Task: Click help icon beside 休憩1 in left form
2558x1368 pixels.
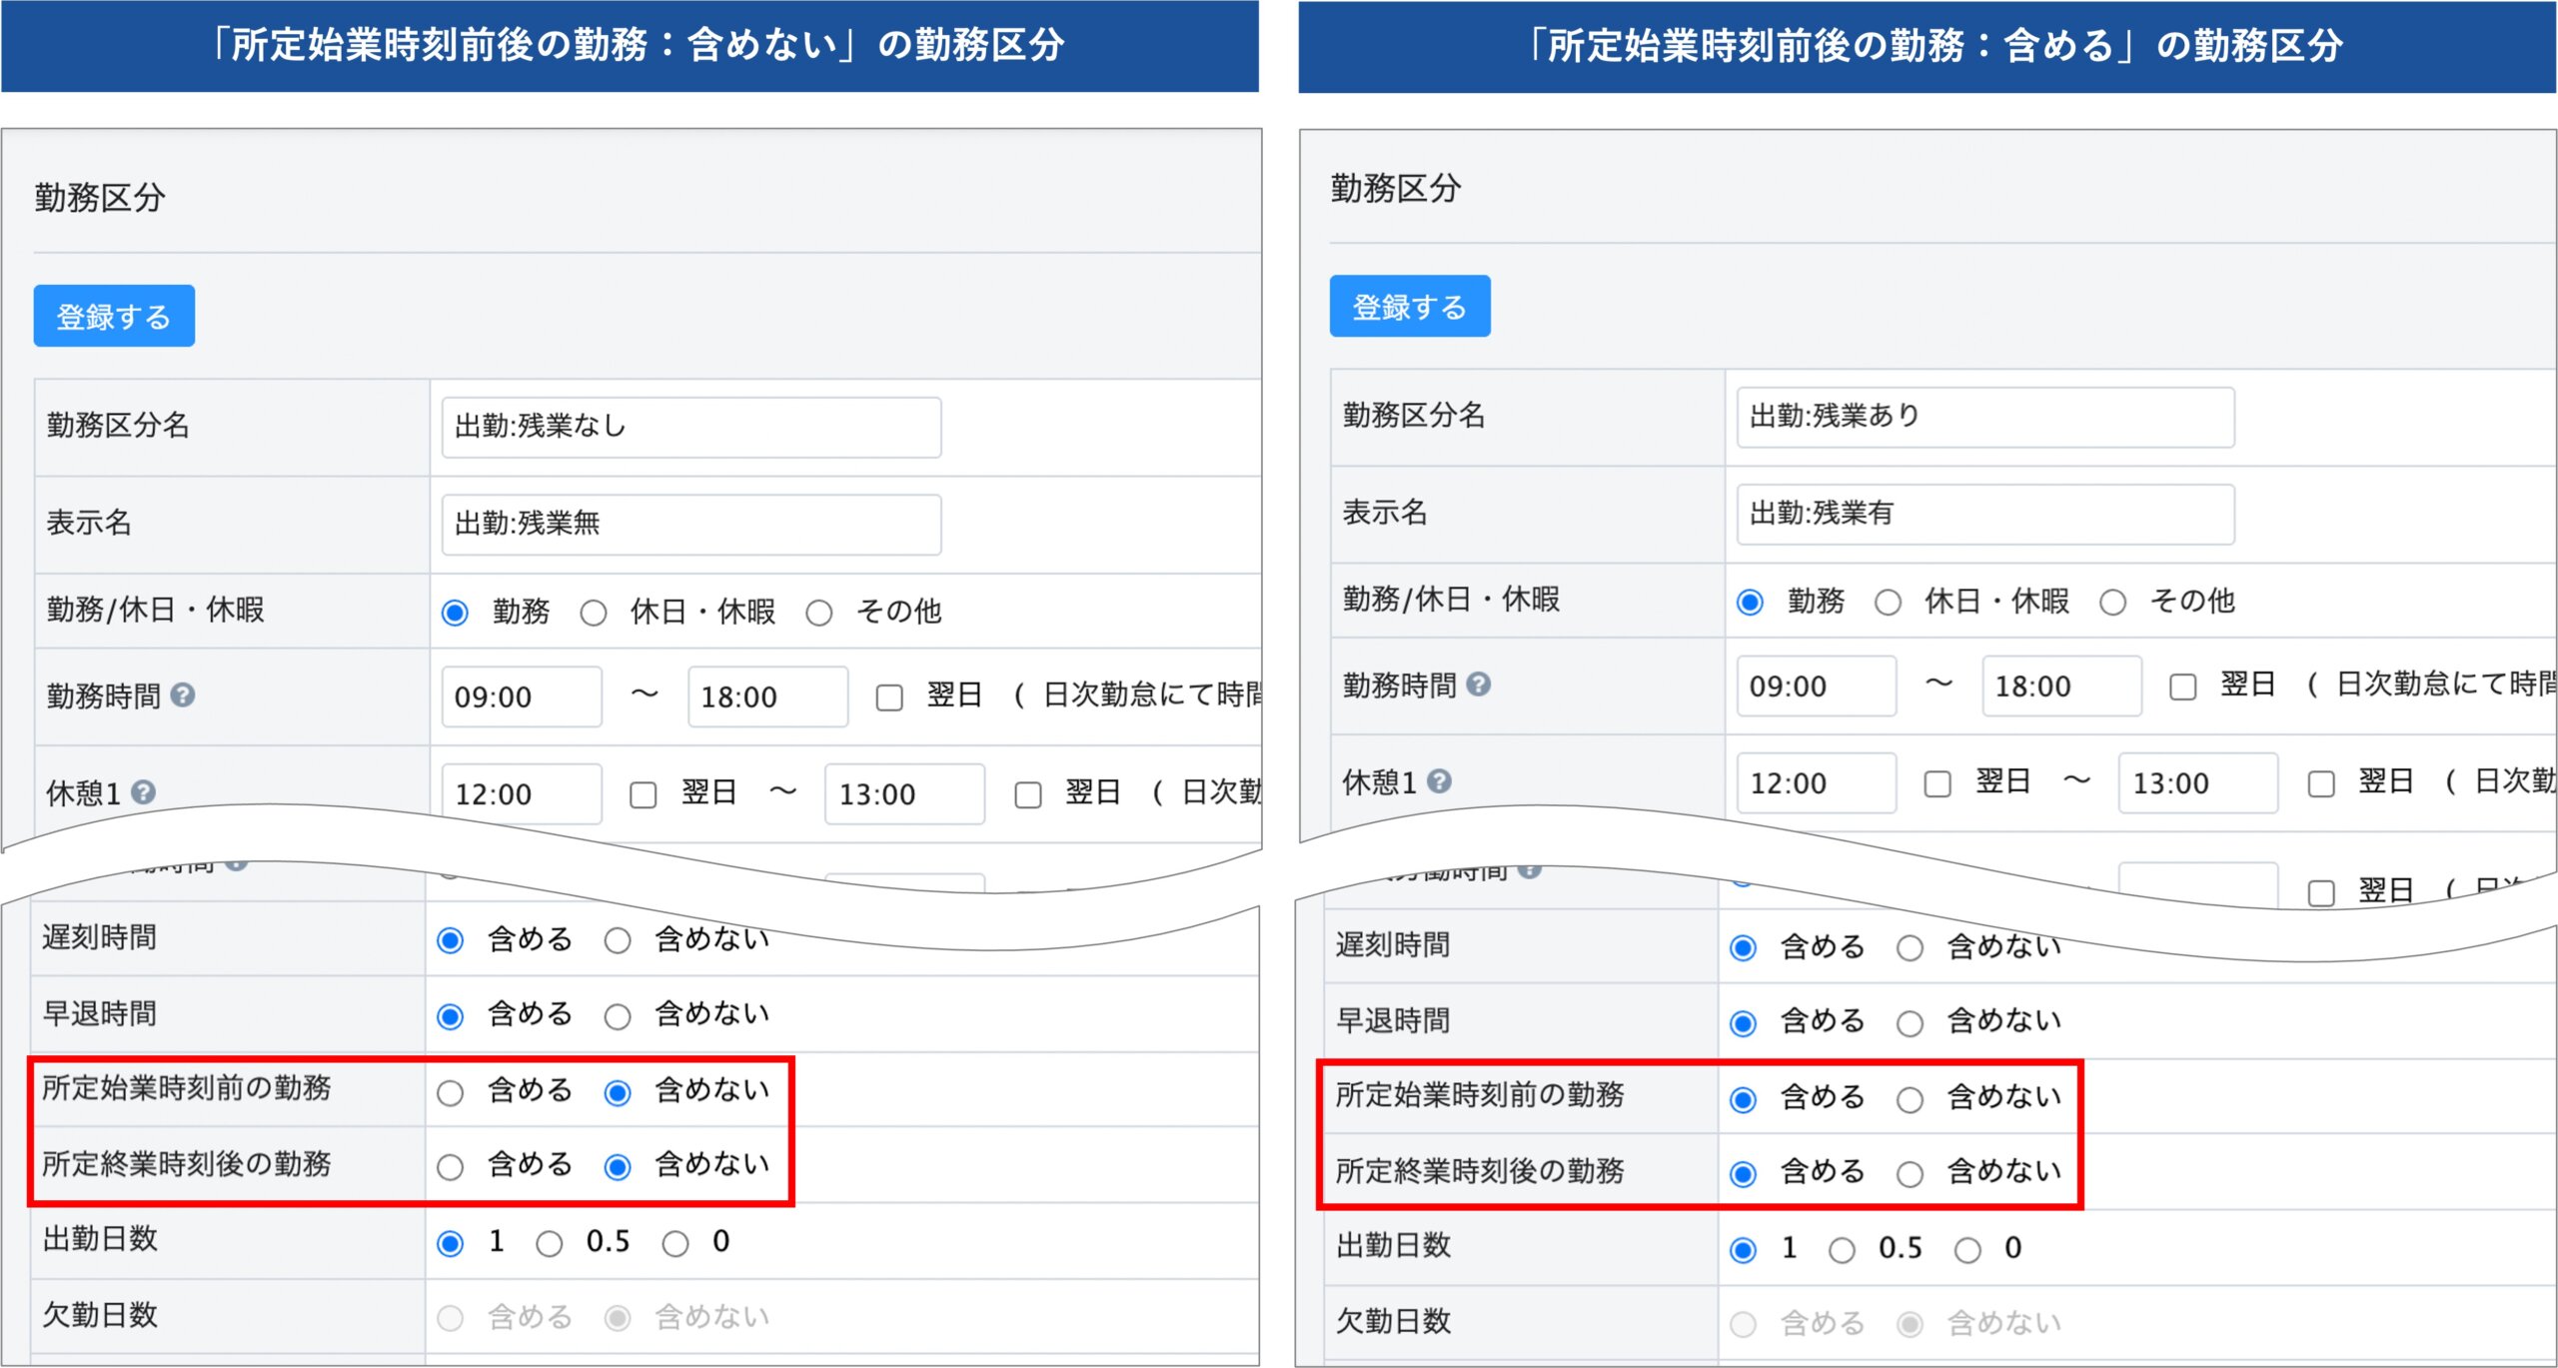Action: coord(143,792)
